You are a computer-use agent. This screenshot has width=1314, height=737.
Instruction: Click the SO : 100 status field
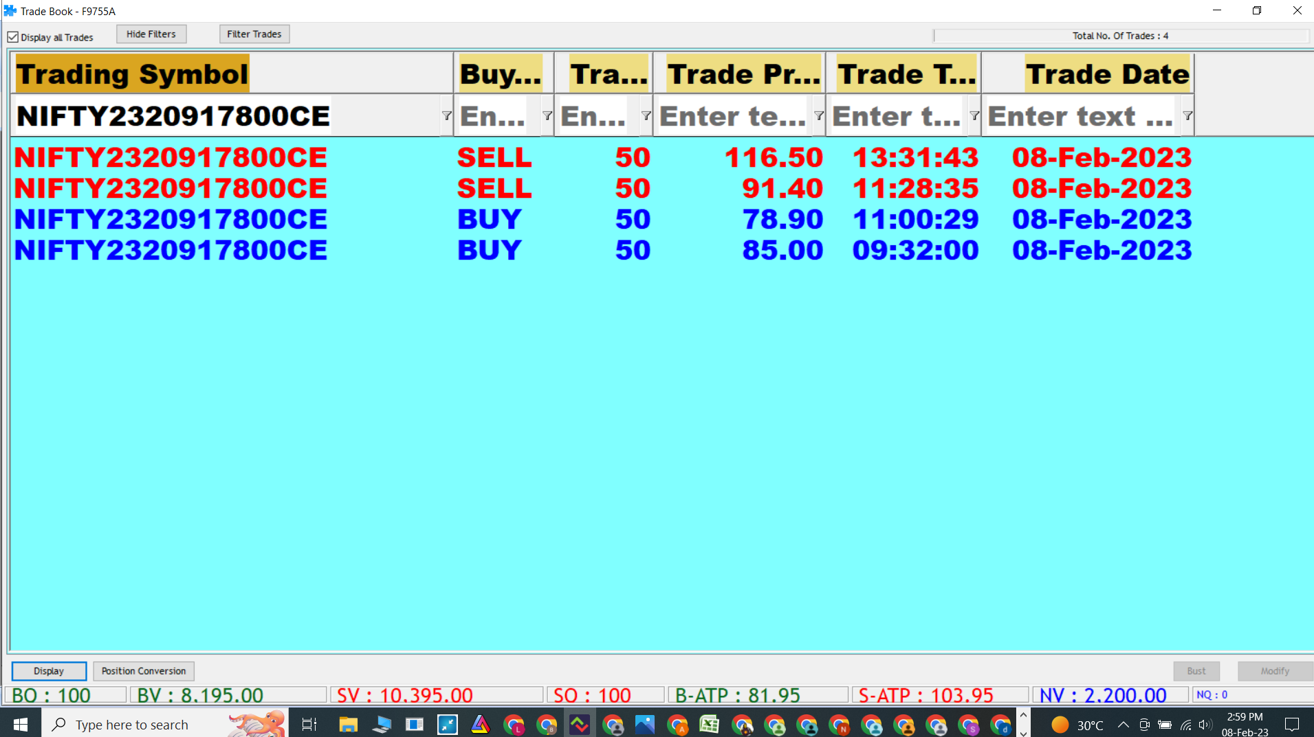pos(606,695)
